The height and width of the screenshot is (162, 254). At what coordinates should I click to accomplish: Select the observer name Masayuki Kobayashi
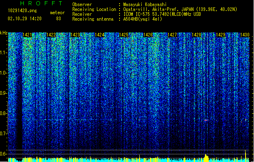pyautogui.click(x=145, y=4)
